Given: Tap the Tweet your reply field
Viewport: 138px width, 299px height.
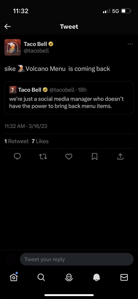Looking at the screenshot, I should [x=77, y=259].
